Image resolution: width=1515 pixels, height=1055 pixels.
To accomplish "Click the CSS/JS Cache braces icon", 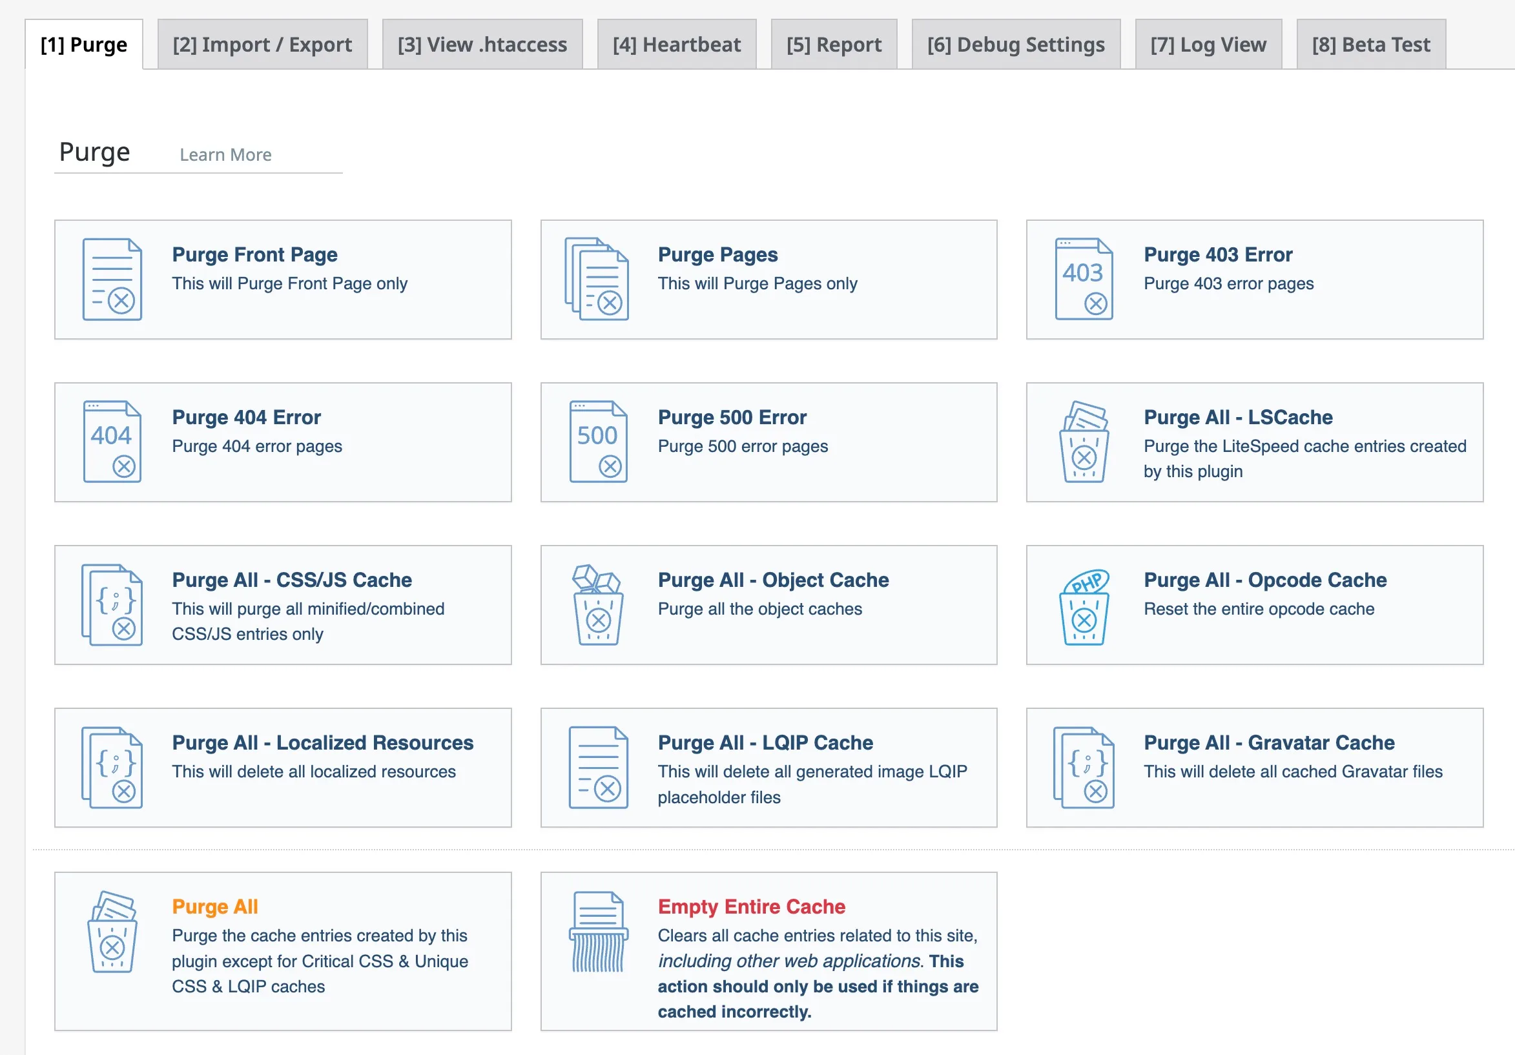I will [x=112, y=604].
